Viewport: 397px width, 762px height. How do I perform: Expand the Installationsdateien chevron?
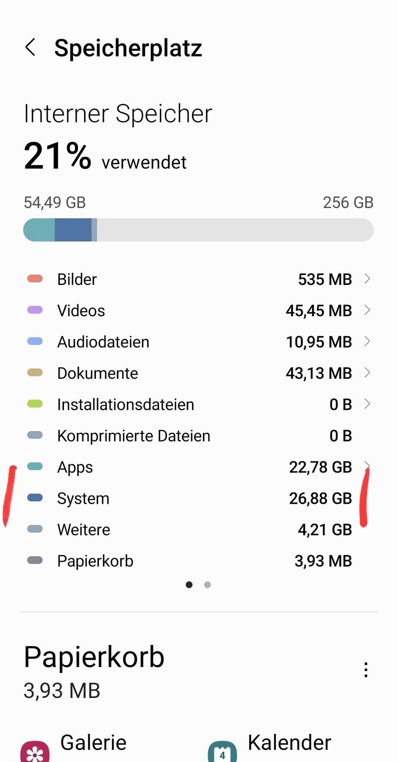[367, 404]
